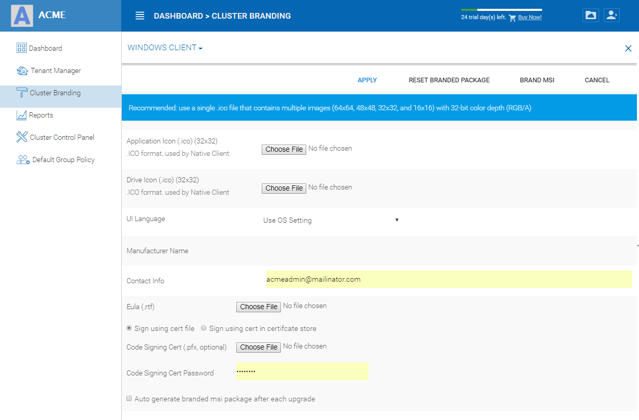639x420 pixels.
Task: Click the Manufacturer Name field
Action: (449, 251)
